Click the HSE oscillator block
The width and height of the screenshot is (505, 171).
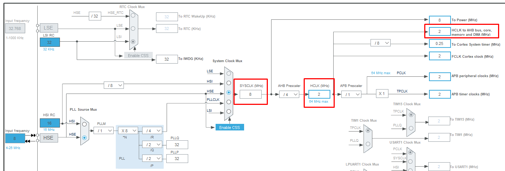click(x=49, y=138)
